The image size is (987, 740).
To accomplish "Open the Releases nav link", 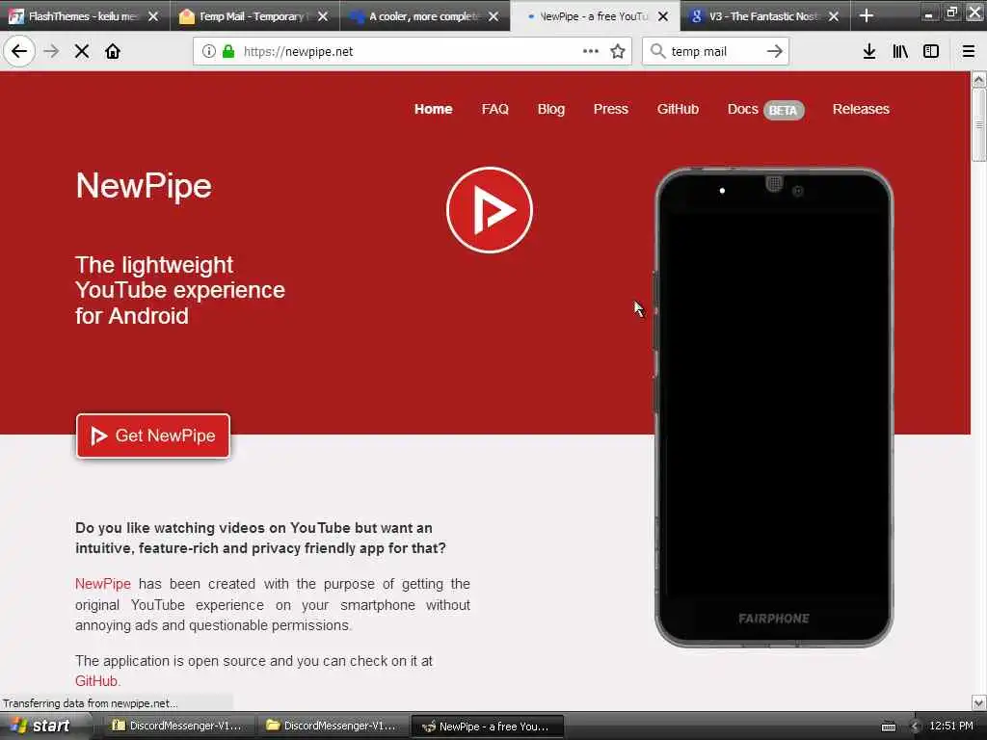I will (x=861, y=109).
